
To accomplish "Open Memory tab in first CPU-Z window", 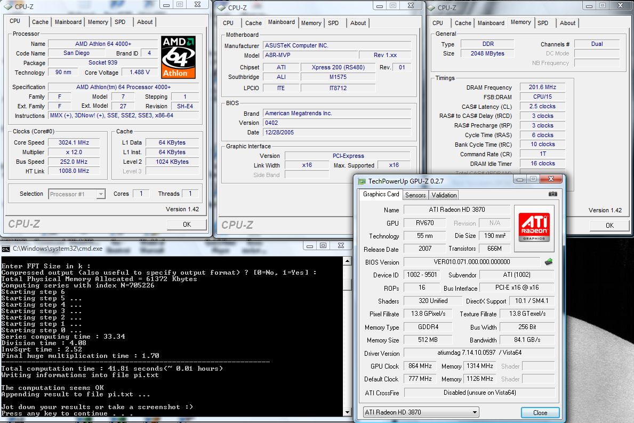I will [98, 22].
